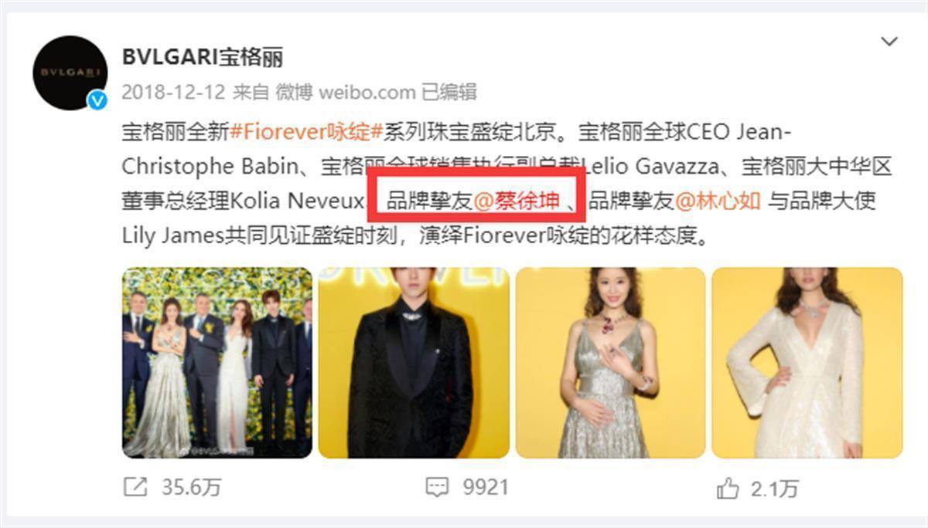Click the 2.1万 like count
This screenshot has height=528, width=928.
point(776,488)
